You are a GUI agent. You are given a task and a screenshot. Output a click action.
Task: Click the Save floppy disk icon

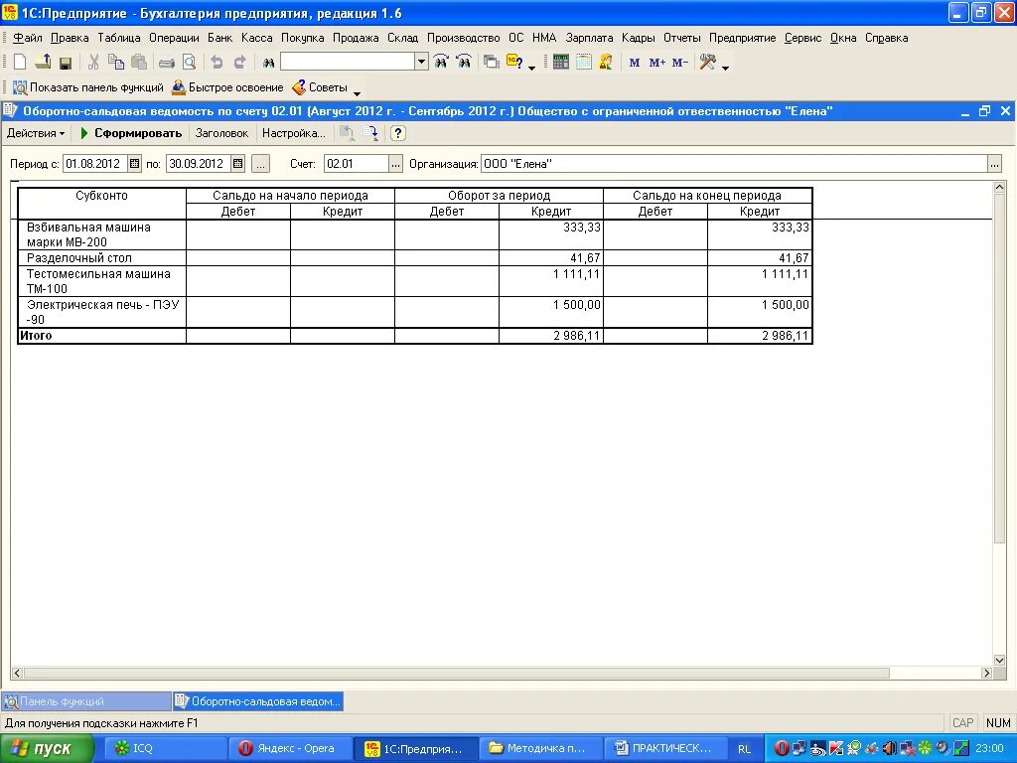[x=66, y=63]
